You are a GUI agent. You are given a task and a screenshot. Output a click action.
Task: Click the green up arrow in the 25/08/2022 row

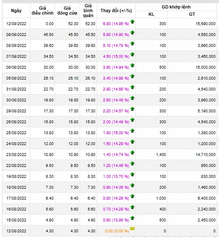[132, 131]
